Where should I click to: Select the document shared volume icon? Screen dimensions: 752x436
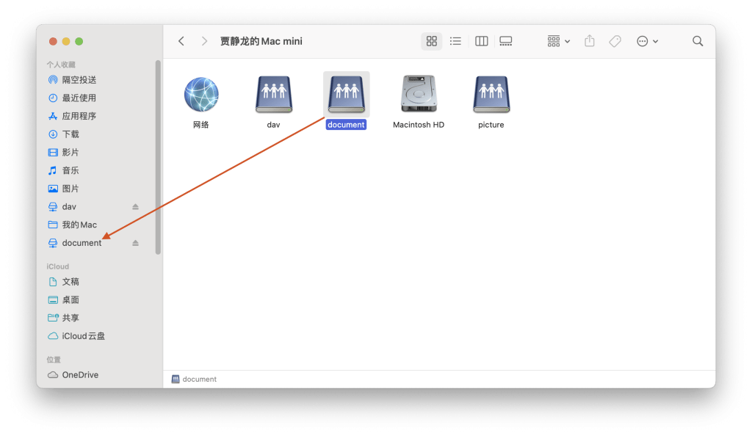point(347,95)
